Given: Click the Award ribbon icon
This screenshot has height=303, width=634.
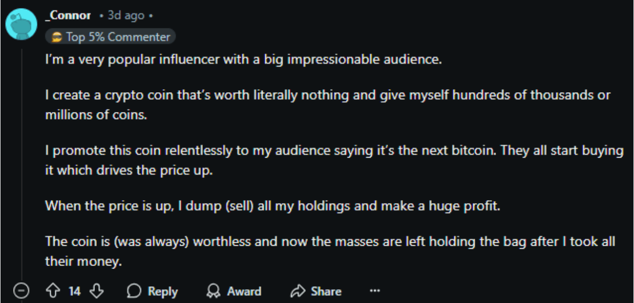Looking at the screenshot, I should [x=213, y=291].
